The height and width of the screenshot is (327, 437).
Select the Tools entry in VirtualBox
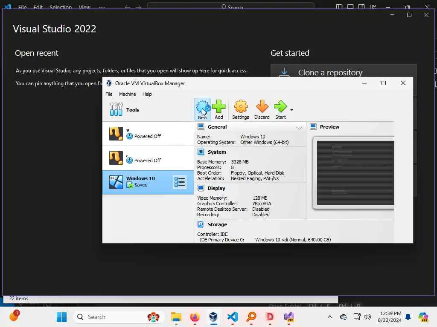pyautogui.click(x=148, y=109)
